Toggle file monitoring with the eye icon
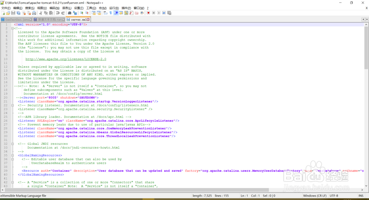 click(x=142, y=13)
